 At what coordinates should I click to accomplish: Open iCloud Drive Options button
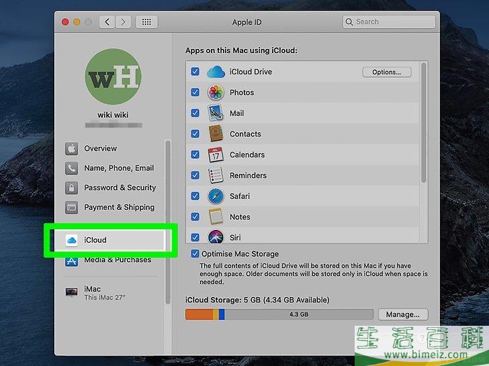pos(387,72)
